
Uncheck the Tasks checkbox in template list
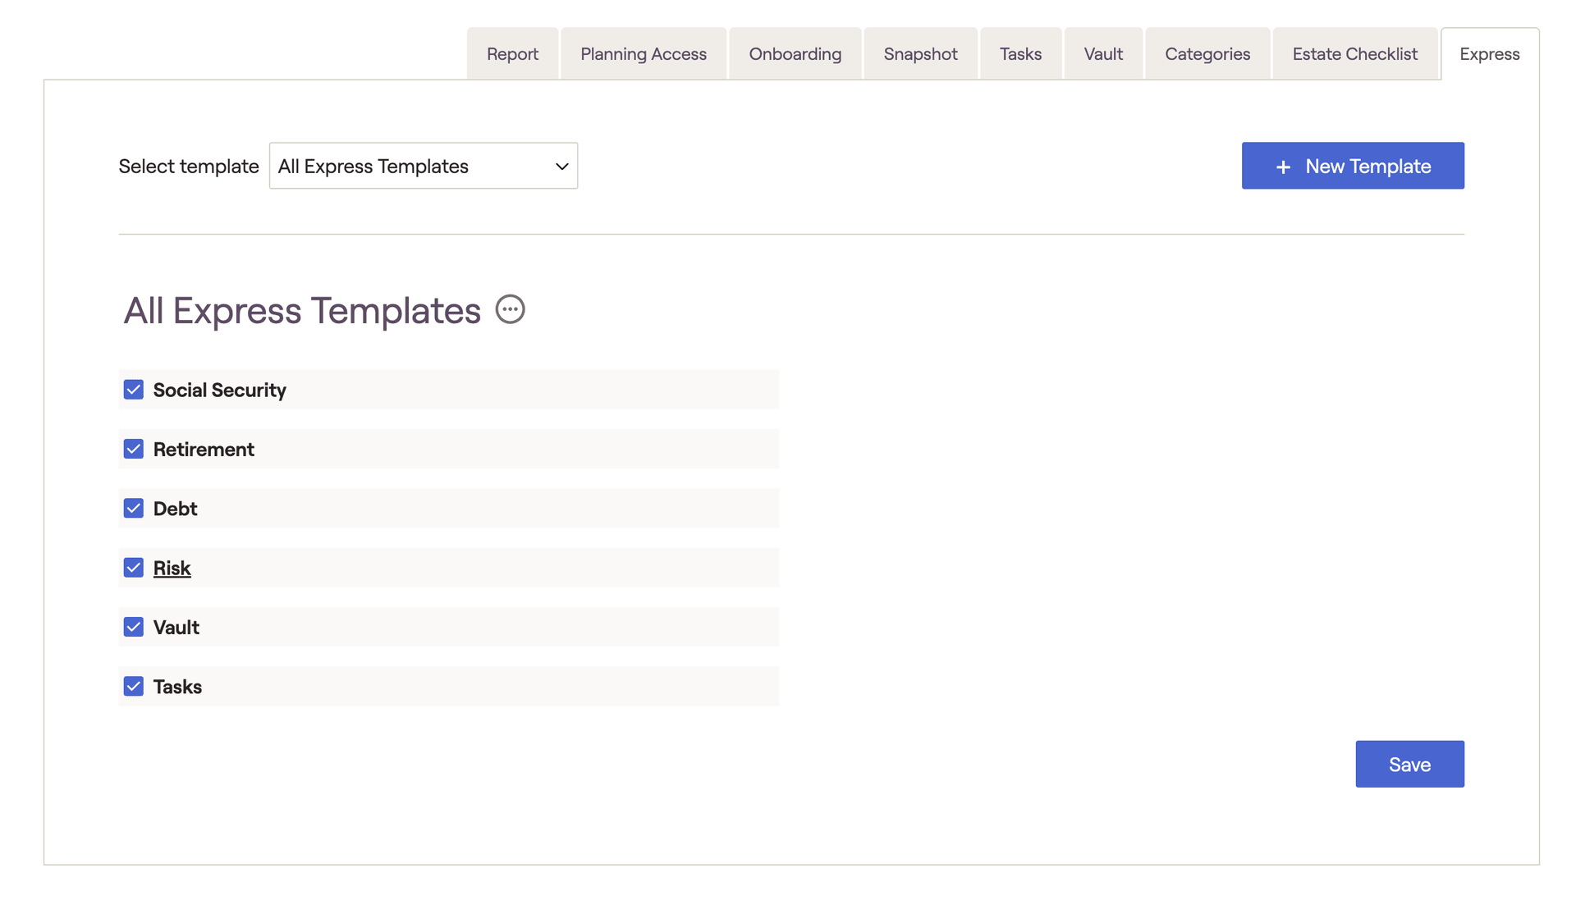click(x=134, y=687)
